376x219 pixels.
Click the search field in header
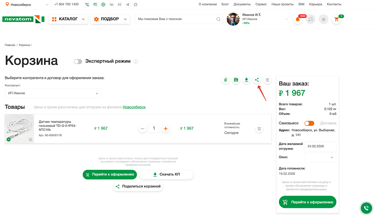[176, 19]
